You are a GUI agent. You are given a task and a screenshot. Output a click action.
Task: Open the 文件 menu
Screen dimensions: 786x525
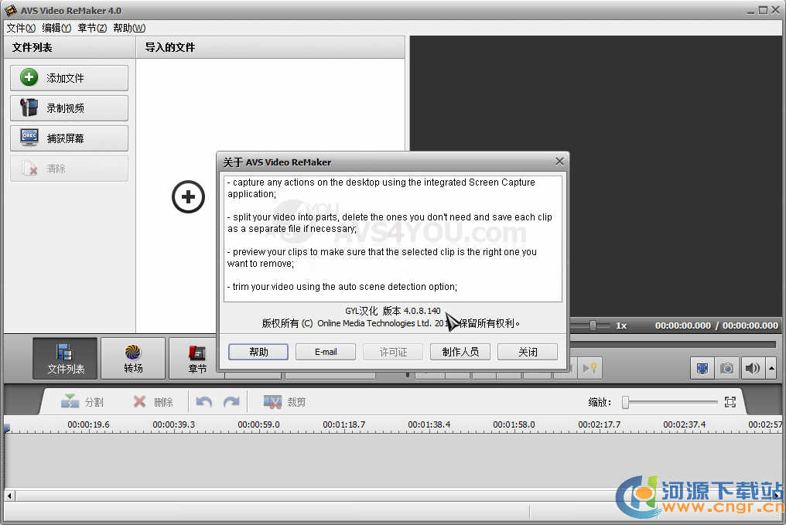(21, 28)
